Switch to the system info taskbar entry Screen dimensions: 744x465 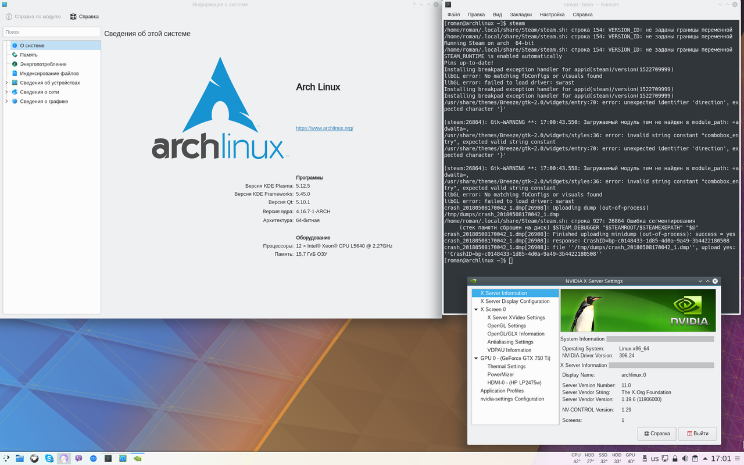pyautogui.click(x=123, y=458)
